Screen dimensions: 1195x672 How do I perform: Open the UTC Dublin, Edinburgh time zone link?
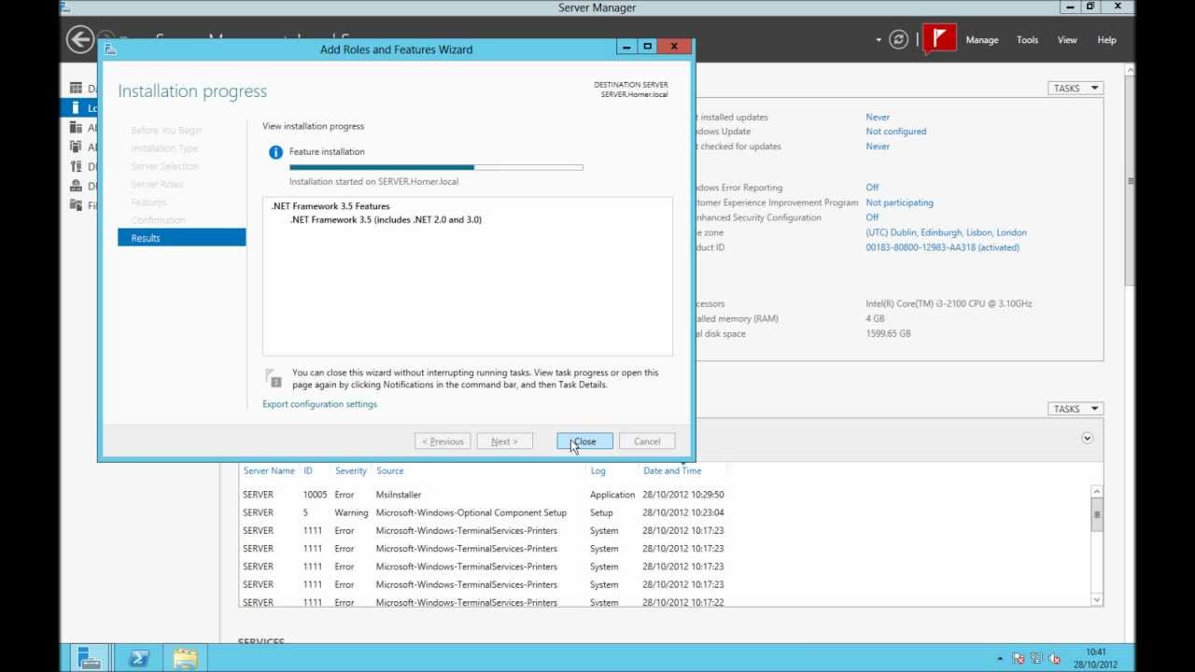tap(946, 232)
